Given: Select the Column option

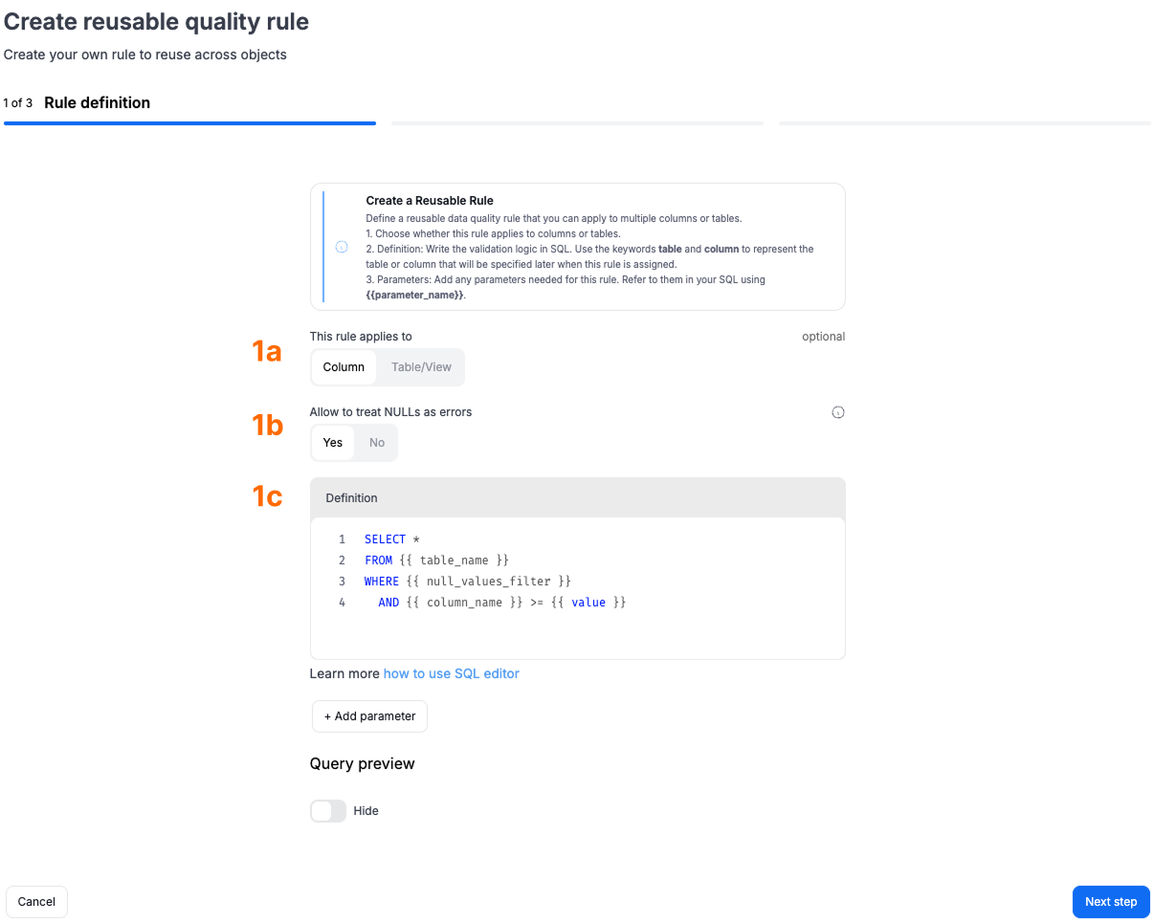Looking at the screenshot, I should 344,367.
